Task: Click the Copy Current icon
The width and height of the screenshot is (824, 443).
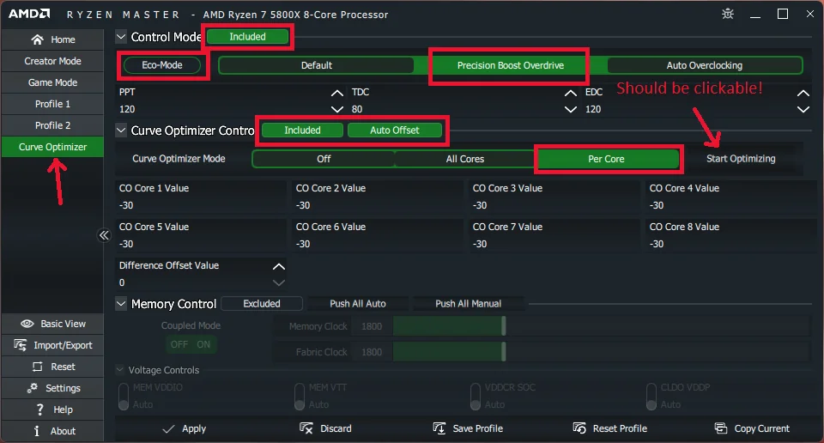Action: click(721, 428)
